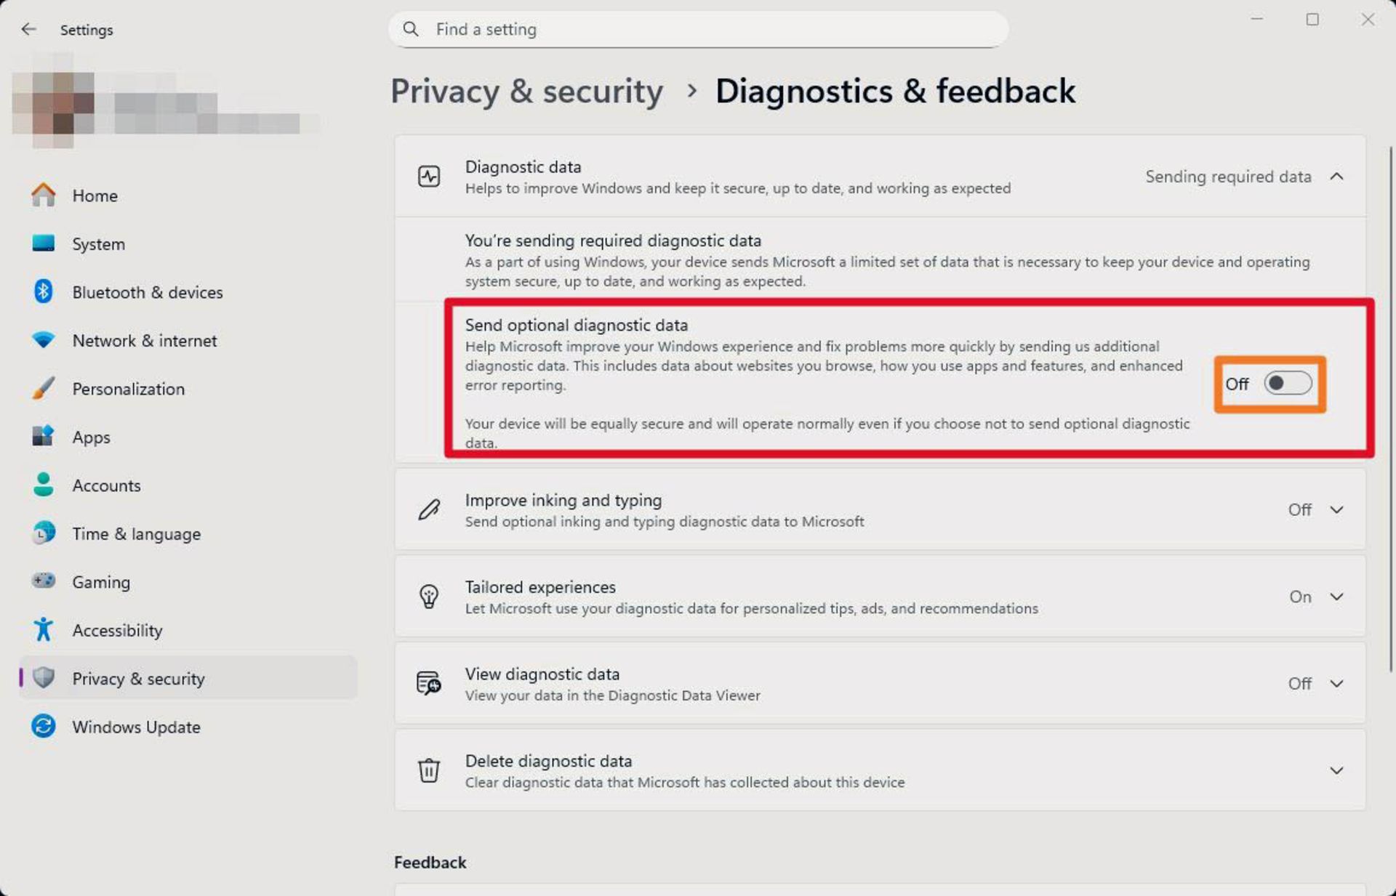The width and height of the screenshot is (1396, 896).
Task: Click the Gaming controller icon
Action: tap(44, 581)
